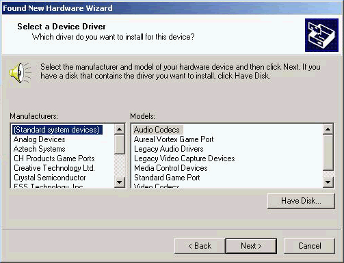Select Analog Devices manufacturer
The image size is (344, 263).
click(x=40, y=139)
